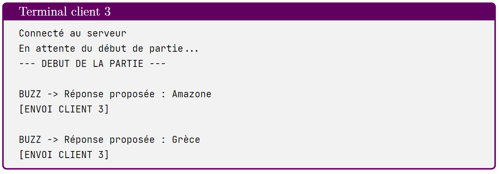Click the last '[ENVOI CLIENT 3]' line
This screenshot has height=174, width=499.
64,155
